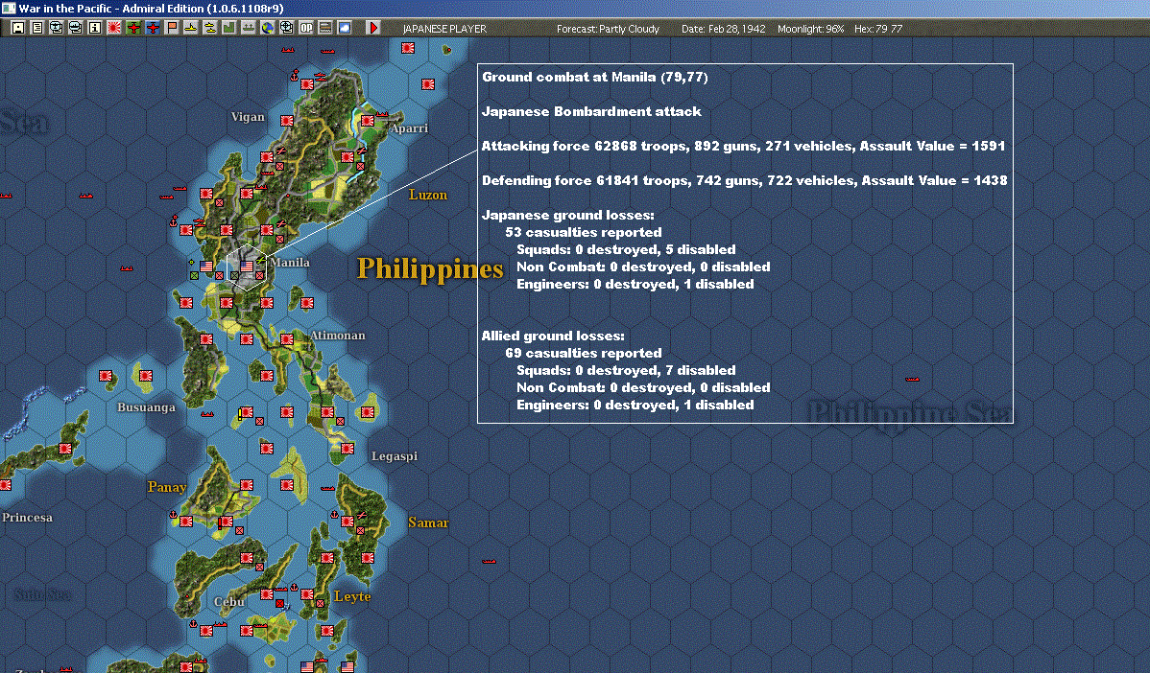Click the window title bar text
1150x673 pixels.
tap(151, 9)
